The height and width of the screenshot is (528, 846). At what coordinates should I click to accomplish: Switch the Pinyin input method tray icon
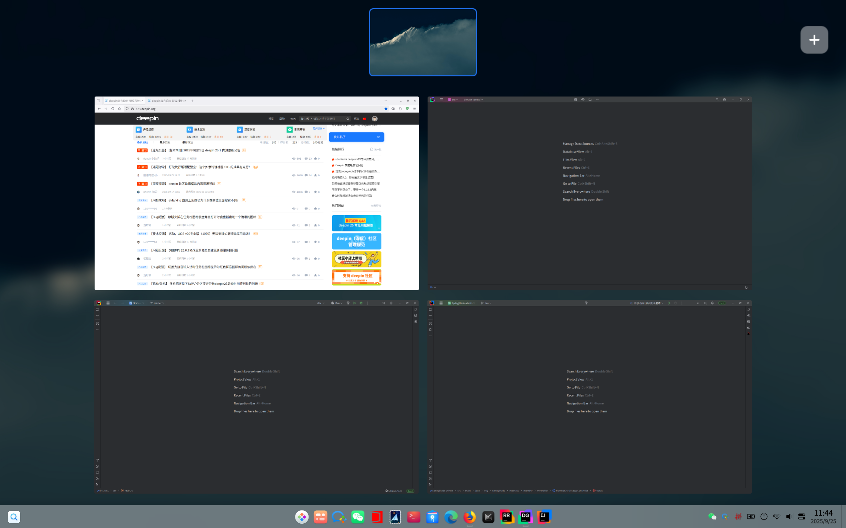(738, 516)
